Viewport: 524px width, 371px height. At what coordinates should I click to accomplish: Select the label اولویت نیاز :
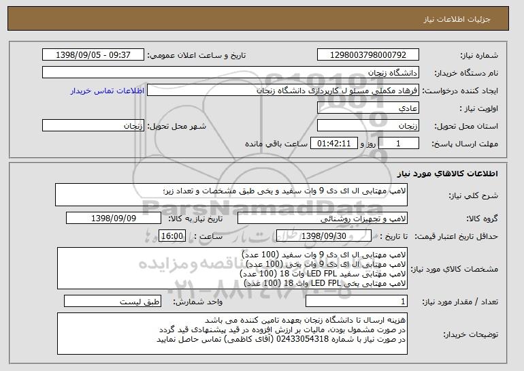coord(478,108)
